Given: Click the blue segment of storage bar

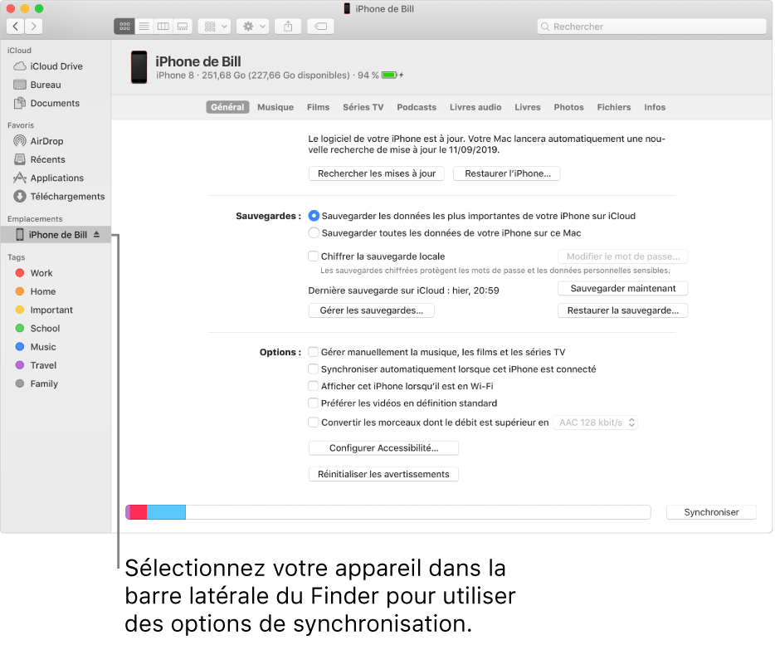Looking at the screenshot, I should 166,512.
